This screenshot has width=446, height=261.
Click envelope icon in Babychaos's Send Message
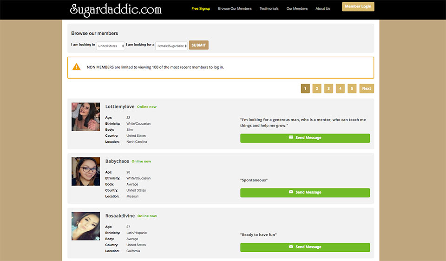click(x=291, y=192)
